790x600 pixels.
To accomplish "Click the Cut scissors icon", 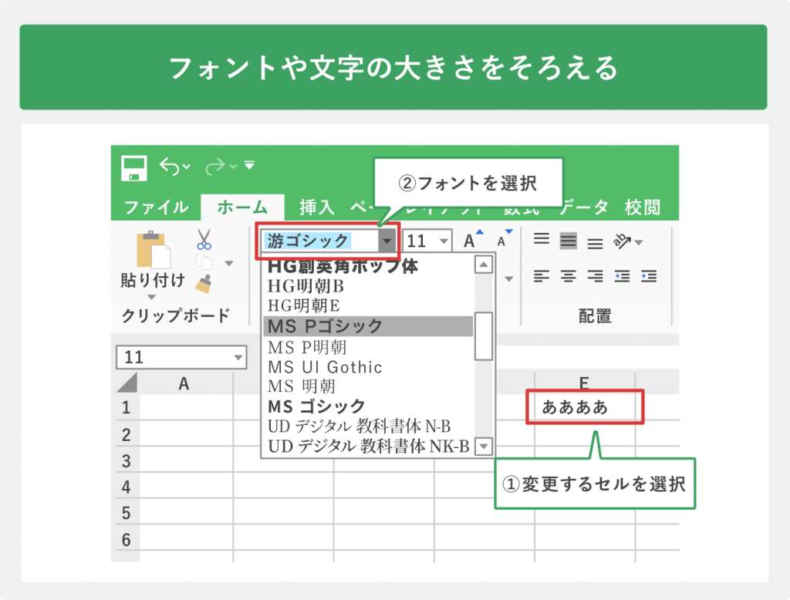I will click(x=204, y=239).
